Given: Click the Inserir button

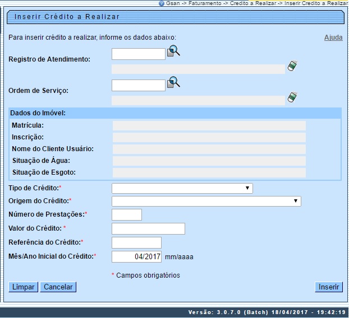Looking at the screenshot, I should point(329,287).
